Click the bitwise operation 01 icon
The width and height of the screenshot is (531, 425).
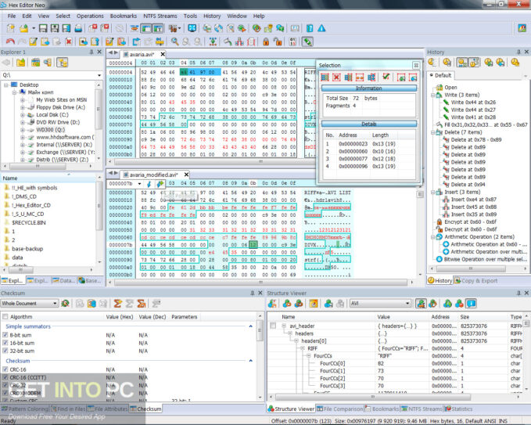(292, 41)
